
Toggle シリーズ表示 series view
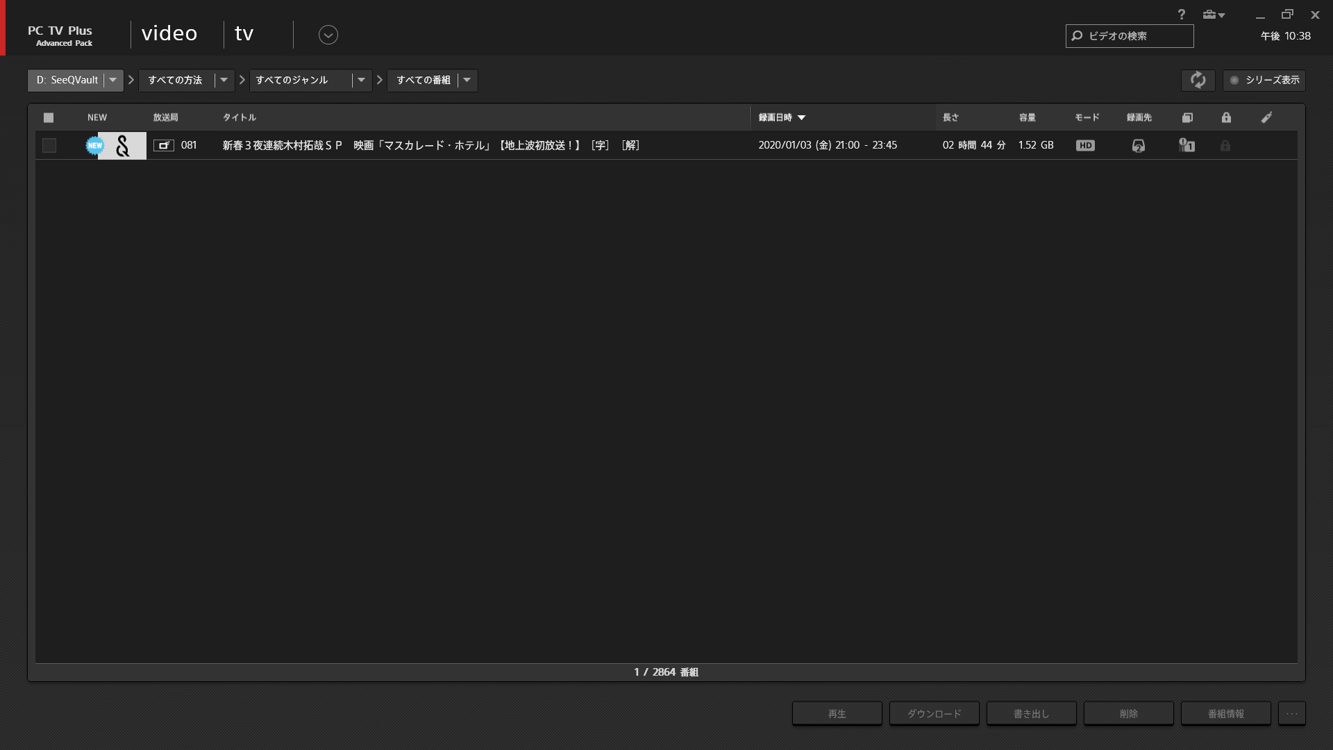[1264, 80]
